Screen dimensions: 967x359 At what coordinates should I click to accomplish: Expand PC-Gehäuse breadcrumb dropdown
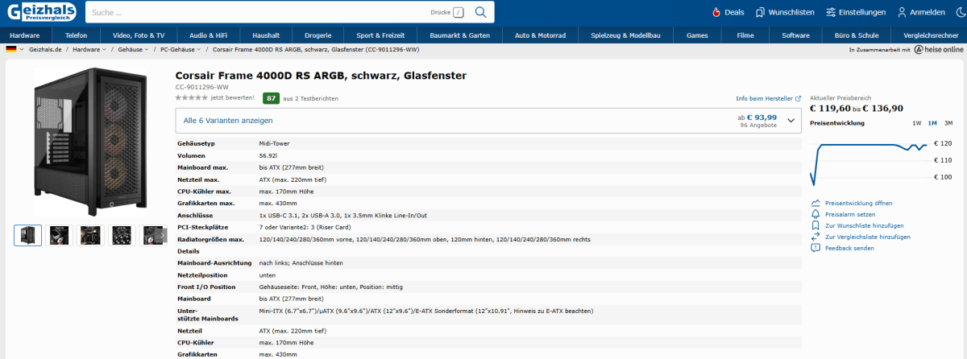click(x=198, y=50)
